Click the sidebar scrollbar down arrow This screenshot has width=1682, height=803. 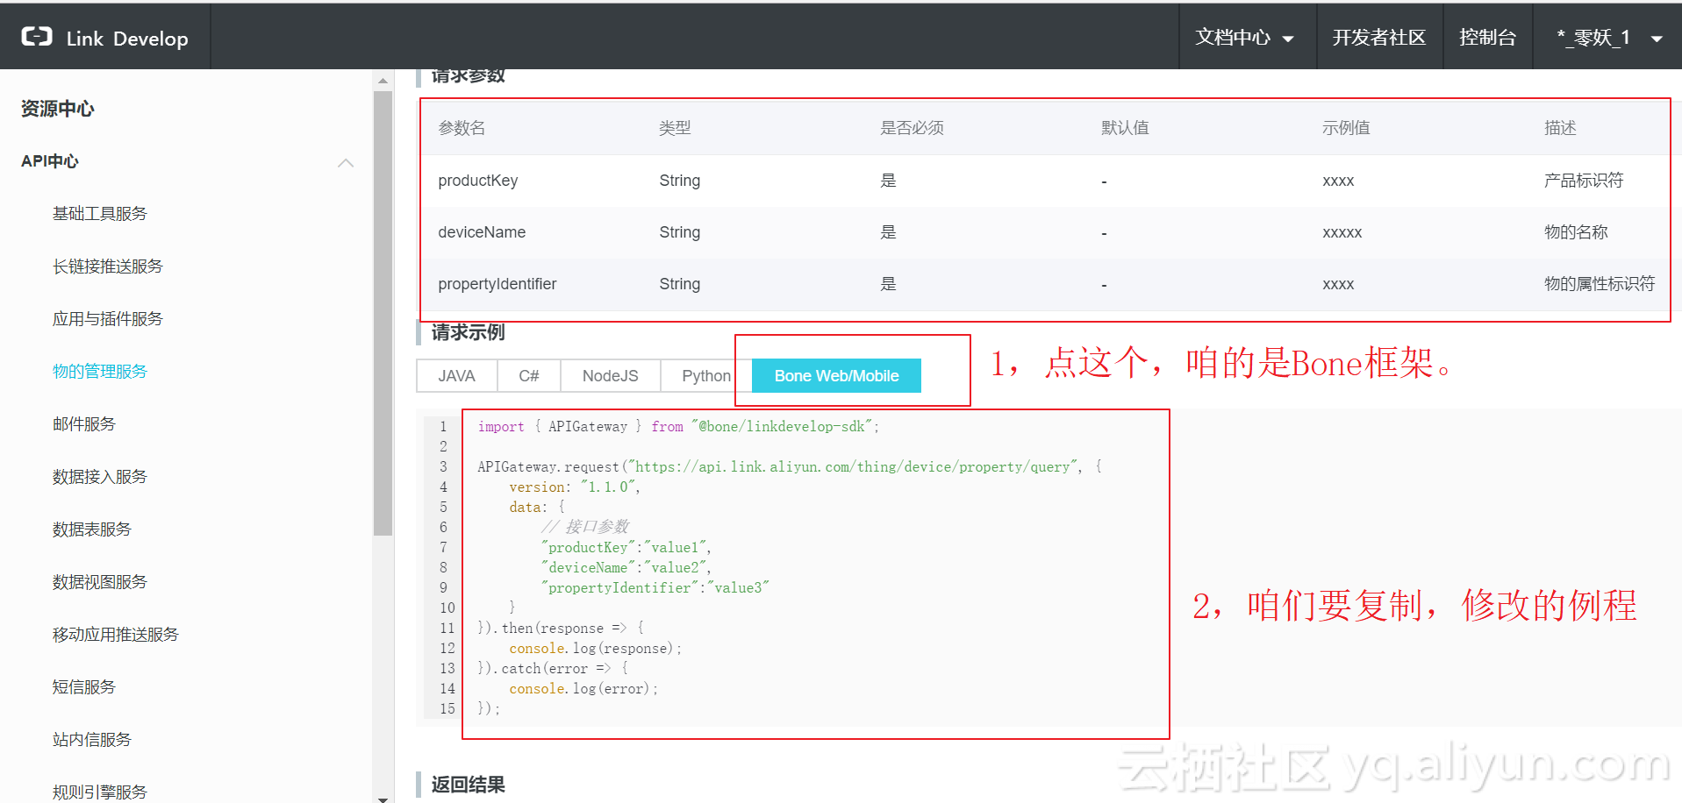pos(383,798)
